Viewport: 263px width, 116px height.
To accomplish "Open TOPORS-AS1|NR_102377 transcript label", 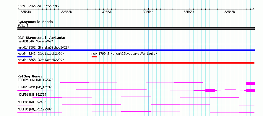I will pos(35,80).
